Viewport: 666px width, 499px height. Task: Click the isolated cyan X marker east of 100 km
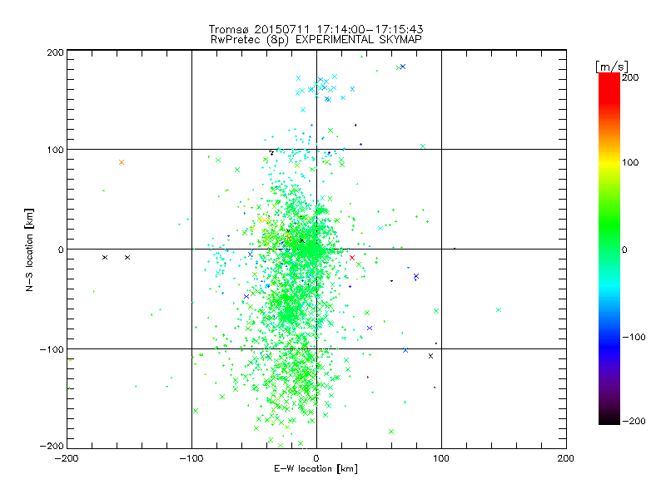(x=499, y=309)
